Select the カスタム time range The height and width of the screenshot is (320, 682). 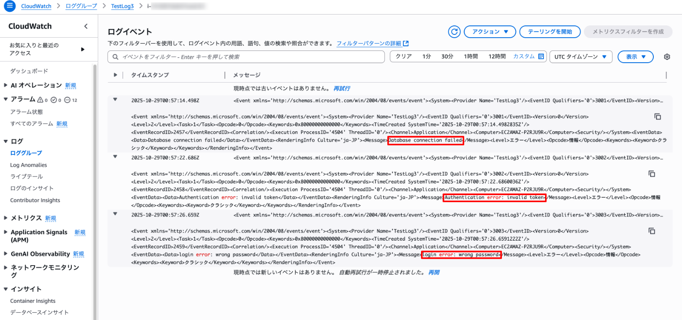point(524,56)
